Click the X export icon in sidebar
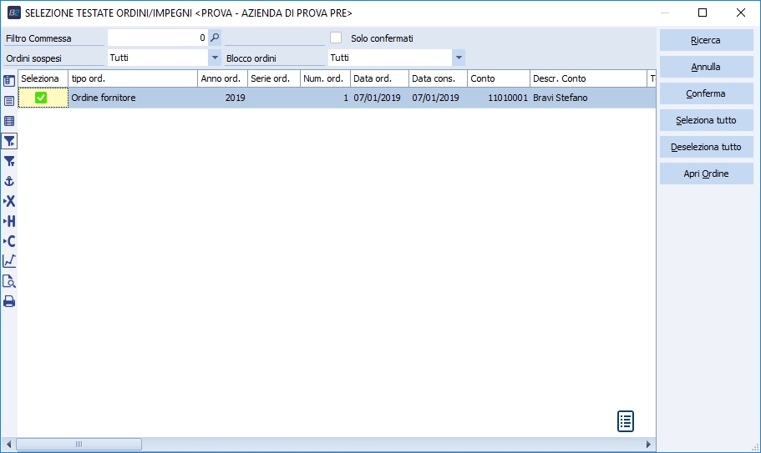The image size is (761, 453). coord(9,201)
